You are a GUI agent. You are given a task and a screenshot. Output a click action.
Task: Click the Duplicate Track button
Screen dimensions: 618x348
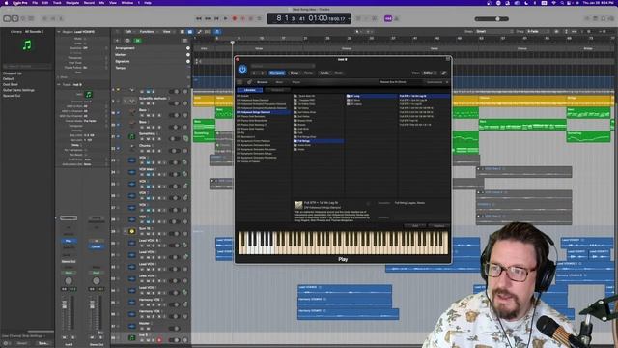pos(126,41)
